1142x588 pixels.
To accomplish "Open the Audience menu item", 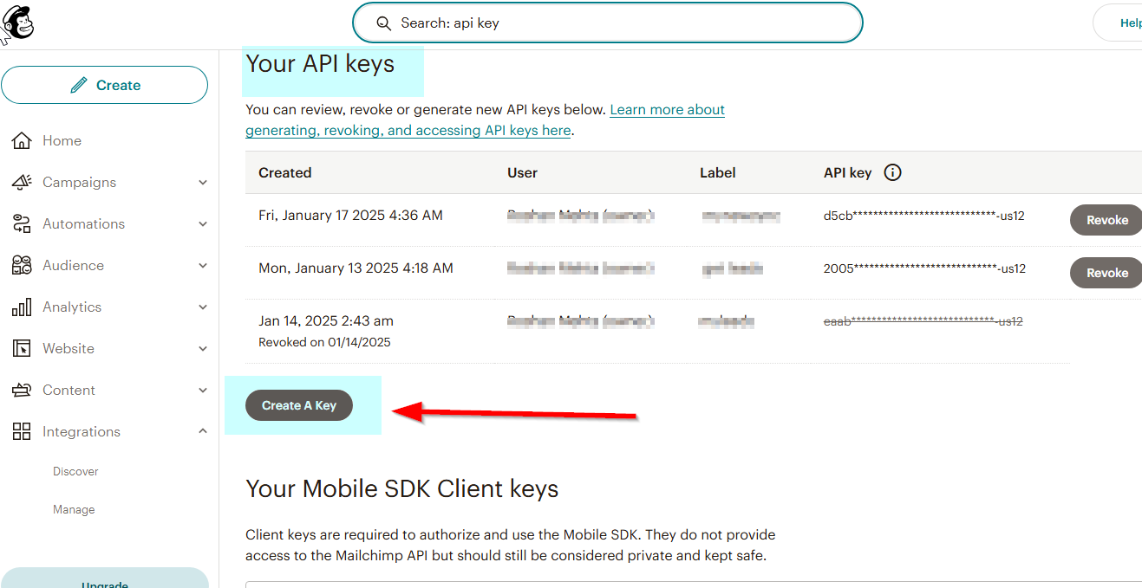I will click(73, 265).
